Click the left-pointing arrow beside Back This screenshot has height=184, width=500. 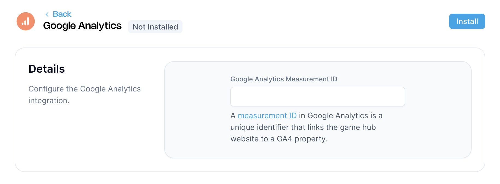(47, 14)
